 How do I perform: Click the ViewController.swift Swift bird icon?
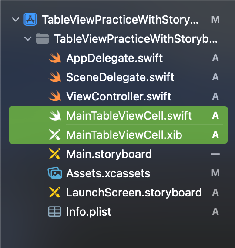click(55, 96)
